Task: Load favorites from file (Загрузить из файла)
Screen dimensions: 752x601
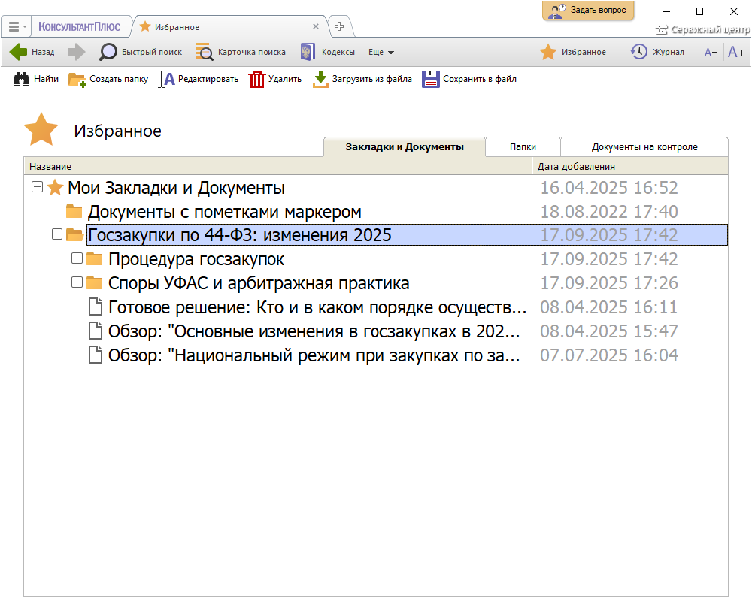Action: (321, 79)
